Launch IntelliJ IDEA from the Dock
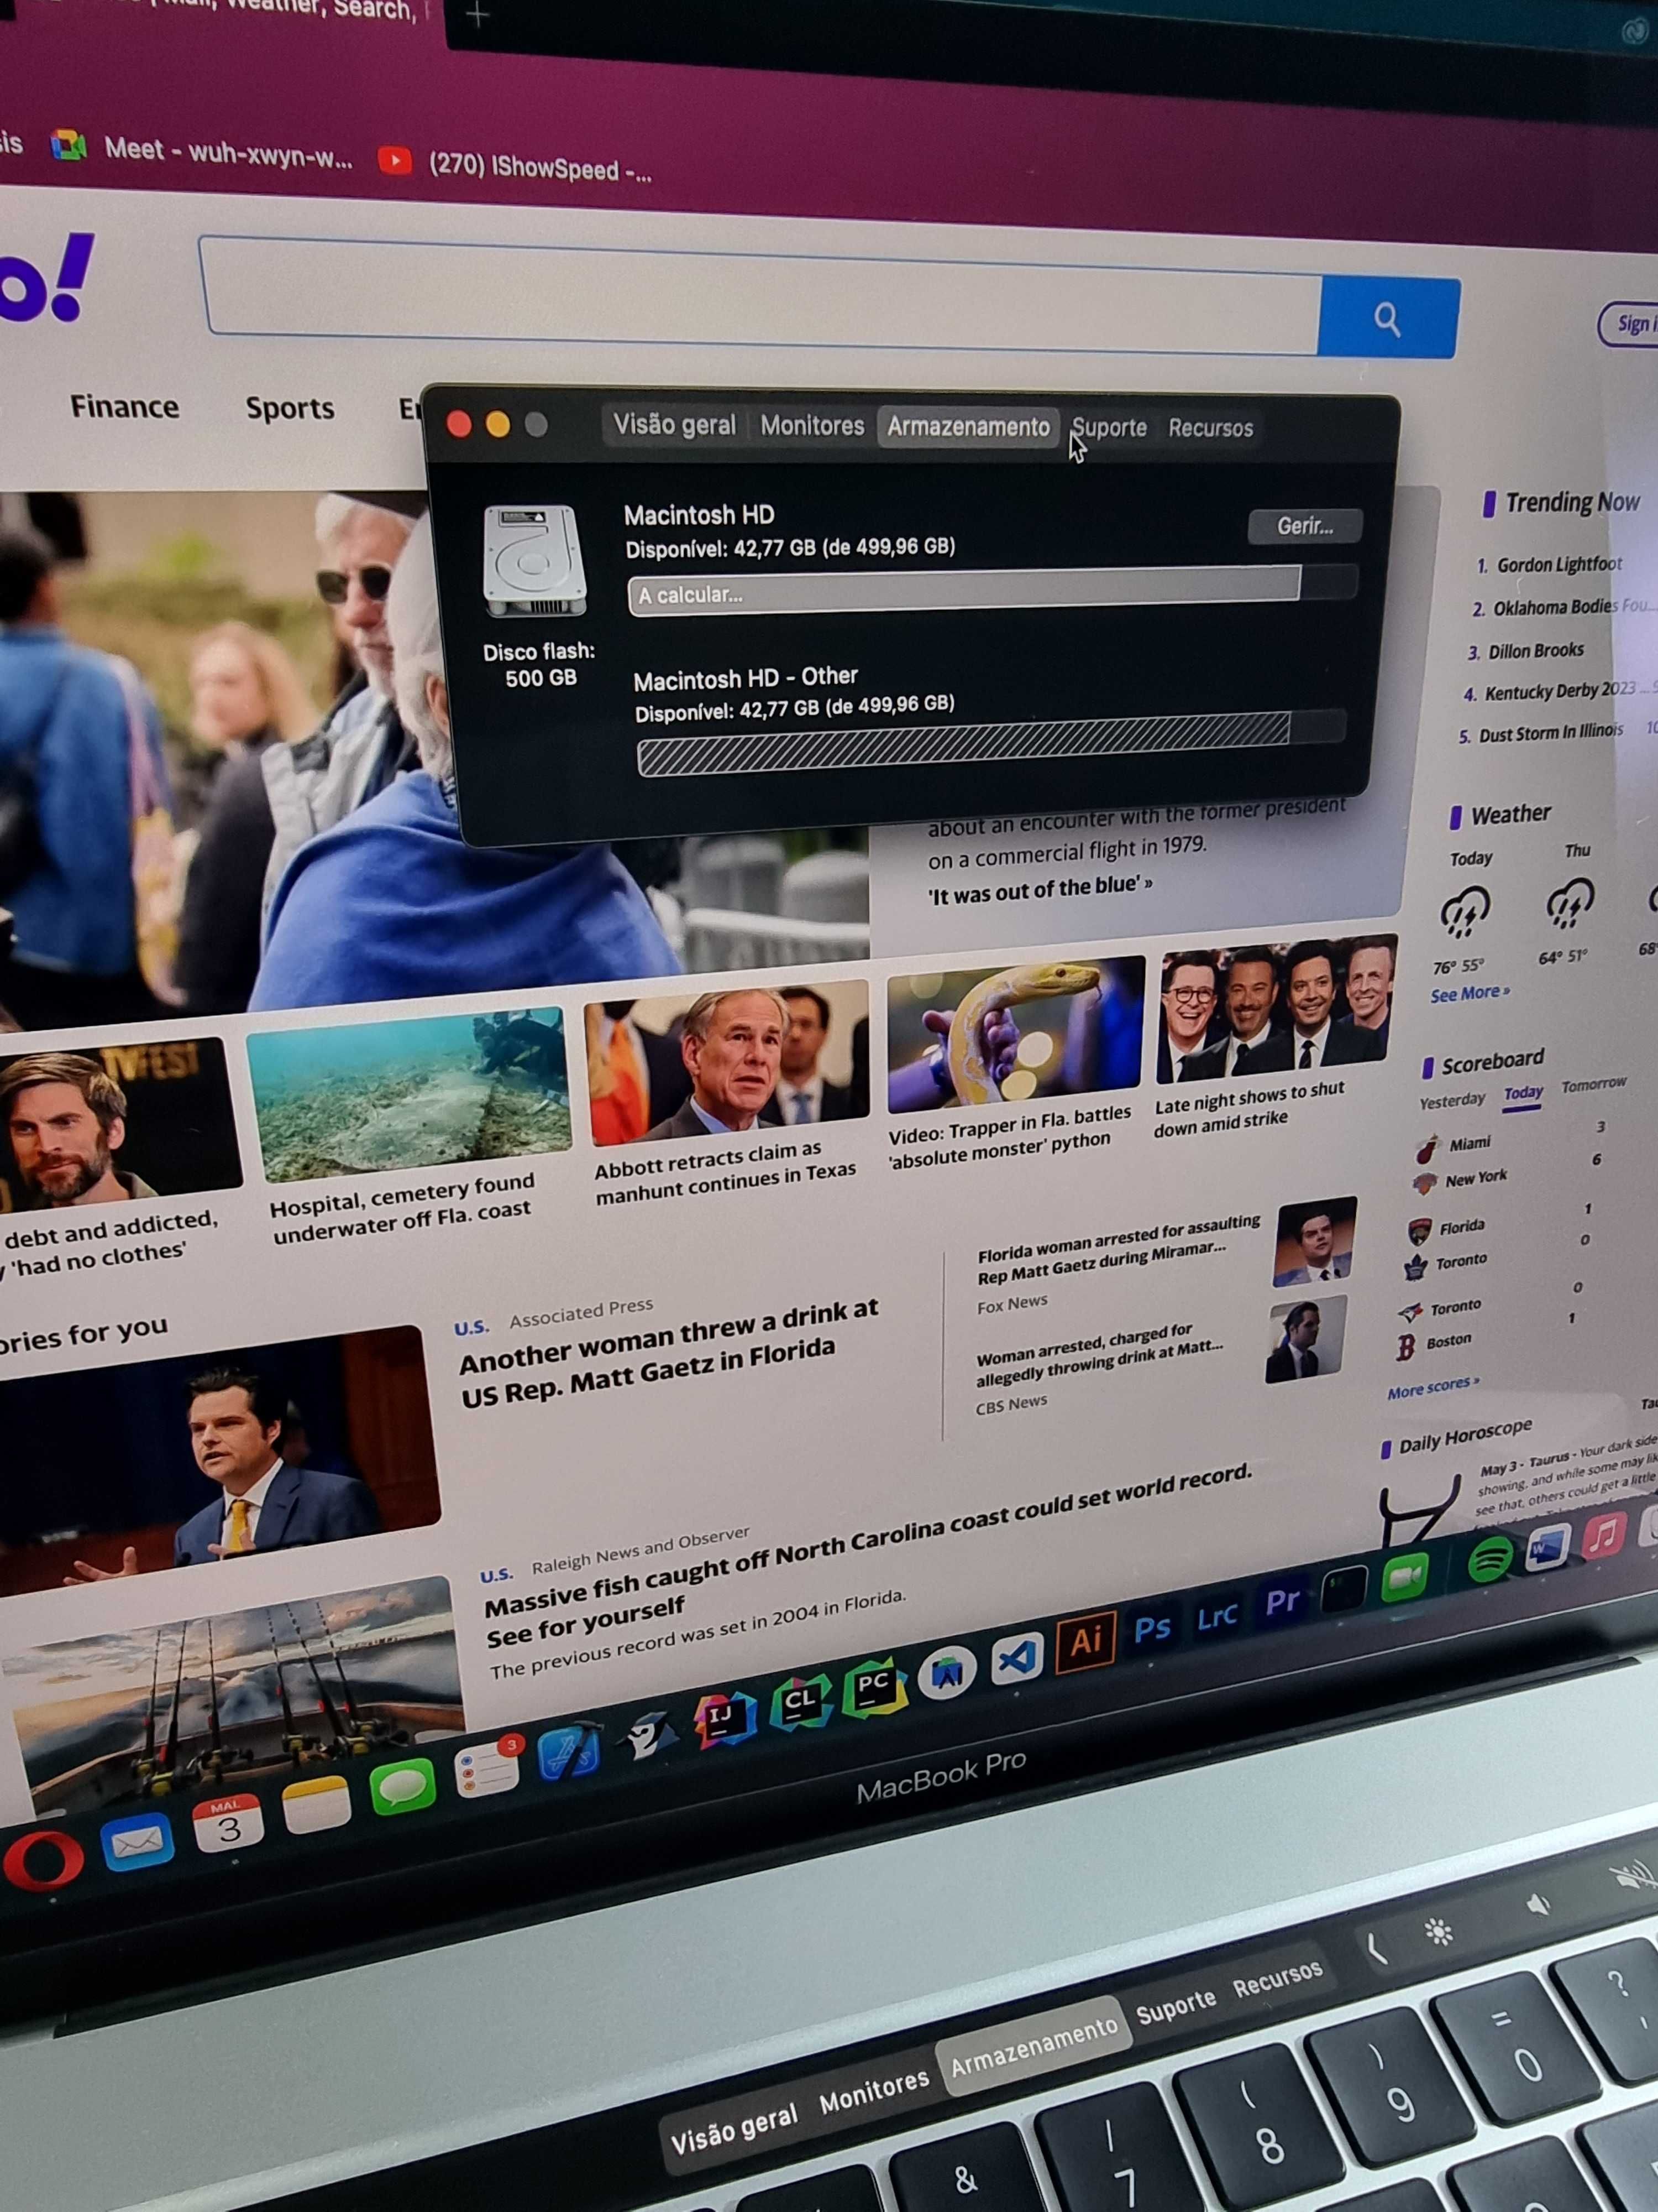This screenshot has height=2212, width=1658. click(x=726, y=1720)
